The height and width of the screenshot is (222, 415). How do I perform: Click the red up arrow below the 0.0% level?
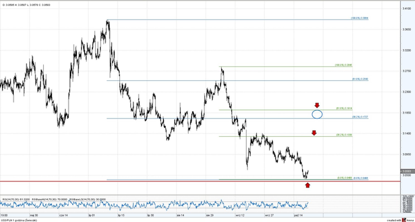click(x=307, y=185)
